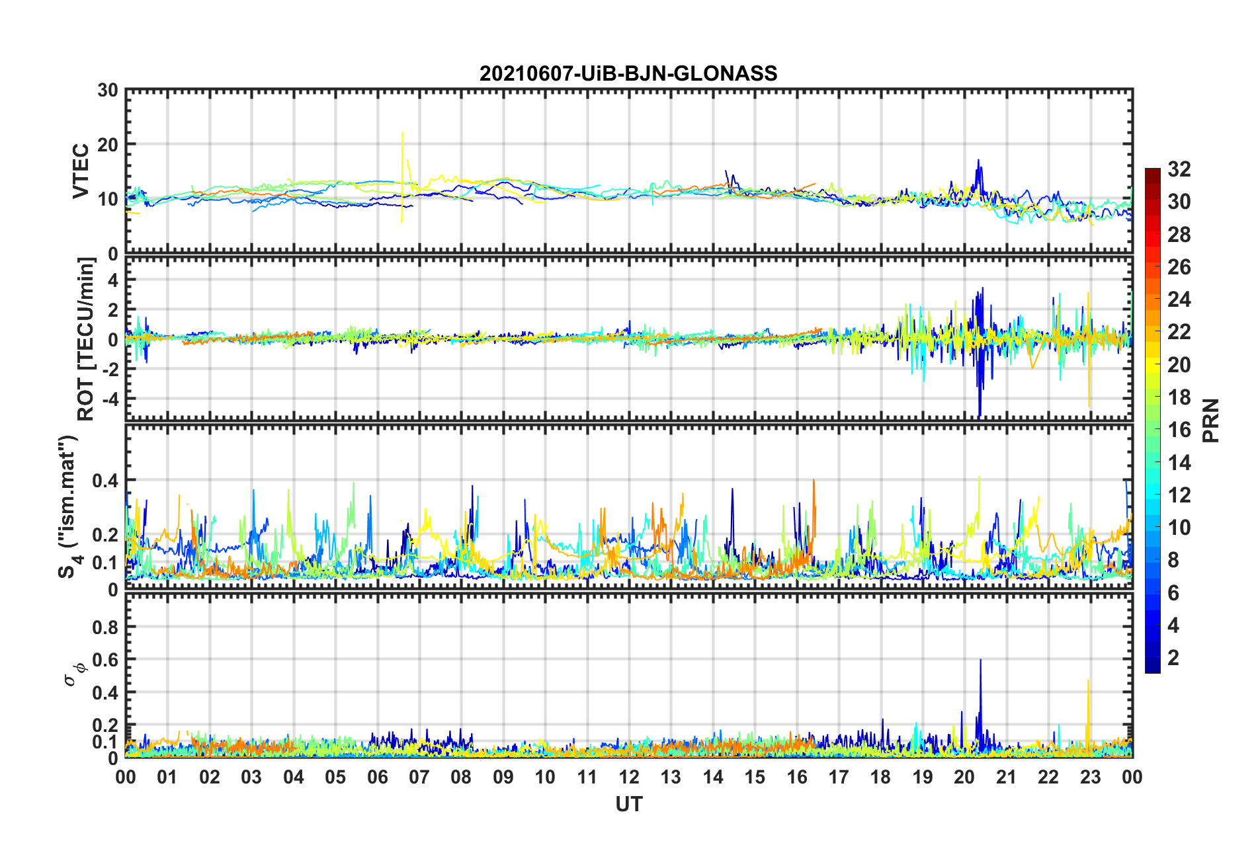Select the sigma-phi axis tick label 0.6

point(105,660)
